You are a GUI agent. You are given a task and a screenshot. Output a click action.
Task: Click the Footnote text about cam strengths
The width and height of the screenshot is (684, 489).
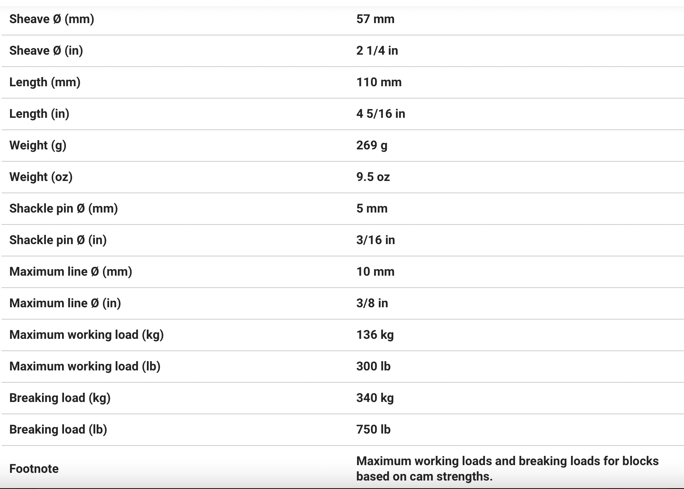click(x=507, y=469)
